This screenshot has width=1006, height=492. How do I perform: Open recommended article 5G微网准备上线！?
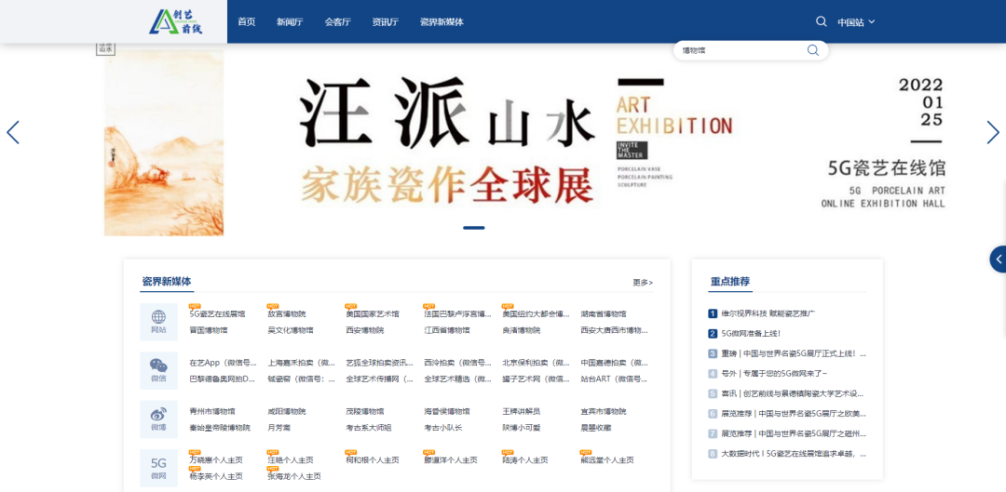pyautogui.click(x=751, y=334)
